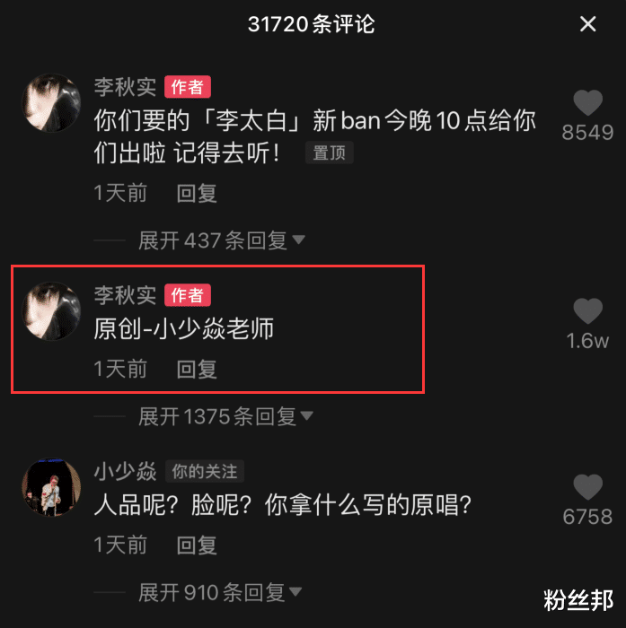Reply to 人品呢 comment by 小少焱
The width and height of the screenshot is (626, 628).
coord(197,545)
